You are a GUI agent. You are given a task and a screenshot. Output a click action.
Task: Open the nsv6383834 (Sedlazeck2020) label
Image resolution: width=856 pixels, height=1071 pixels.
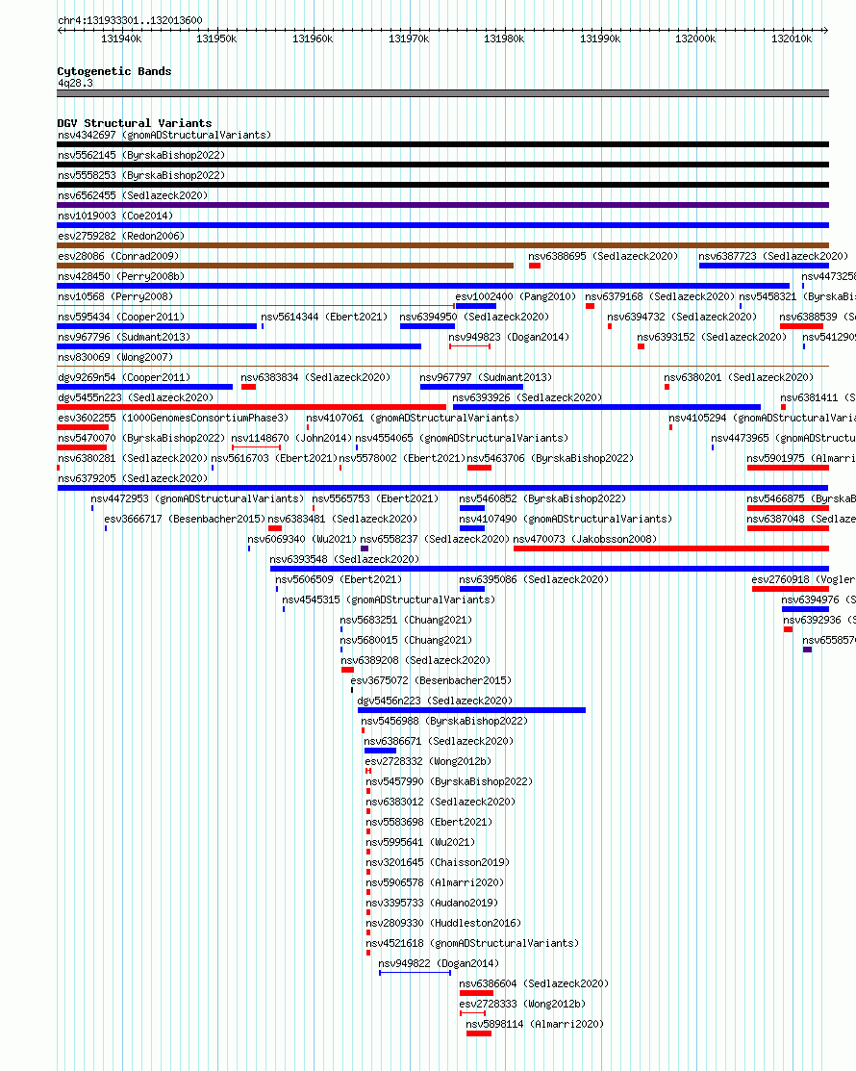pos(315,378)
